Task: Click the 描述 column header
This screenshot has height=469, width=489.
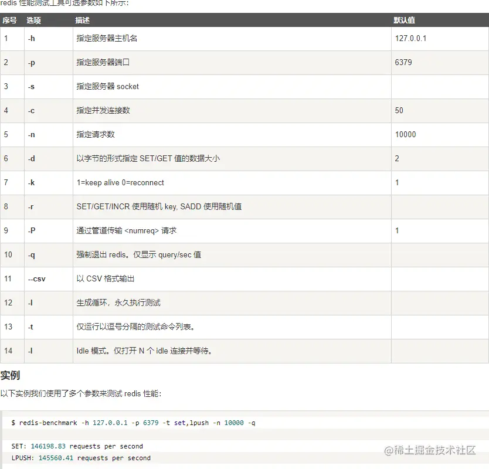Action: [82, 21]
